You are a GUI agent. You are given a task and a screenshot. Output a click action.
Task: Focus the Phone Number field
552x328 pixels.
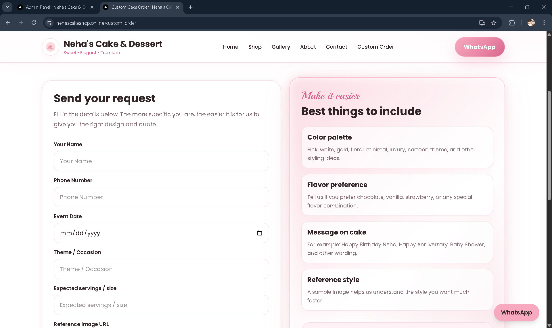pos(161,197)
